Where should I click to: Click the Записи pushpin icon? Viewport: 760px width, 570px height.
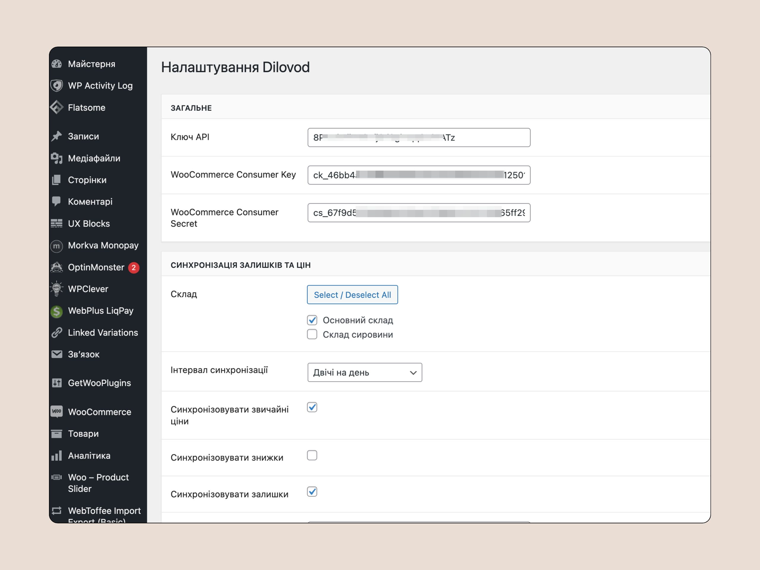tap(57, 136)
